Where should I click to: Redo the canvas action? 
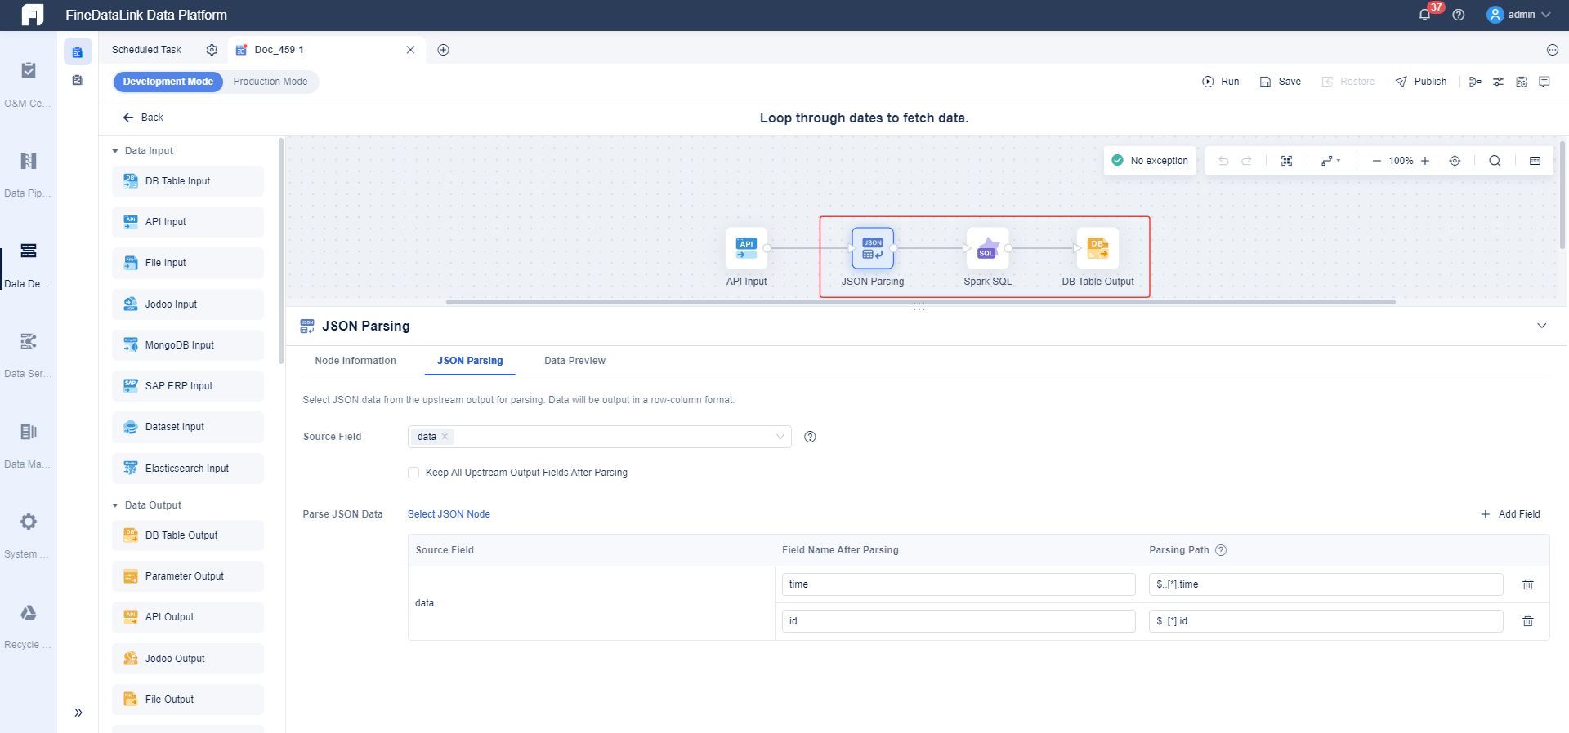1246,161
